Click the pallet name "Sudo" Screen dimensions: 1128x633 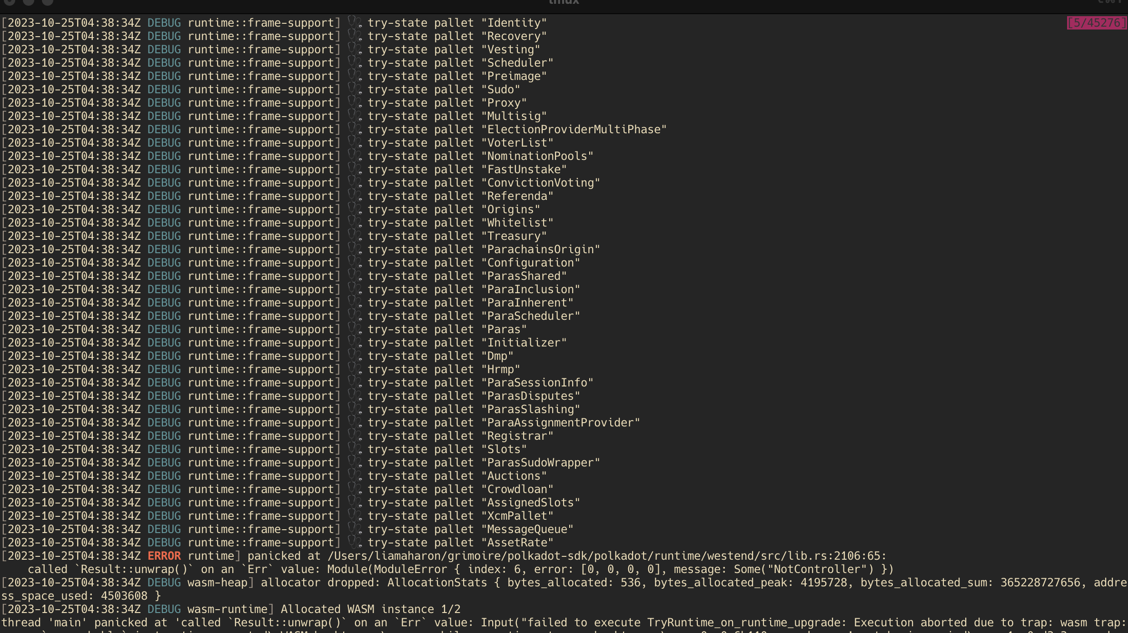pyautogui.click(x=501, y=89)
